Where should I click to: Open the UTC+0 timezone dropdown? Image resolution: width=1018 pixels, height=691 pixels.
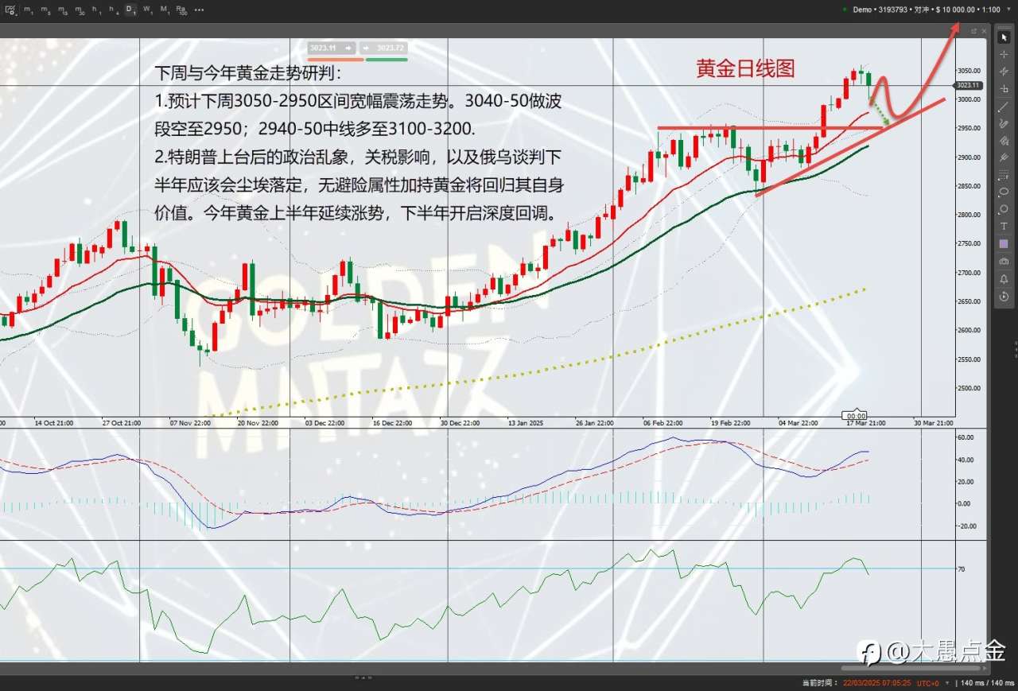tap(947, 683)
